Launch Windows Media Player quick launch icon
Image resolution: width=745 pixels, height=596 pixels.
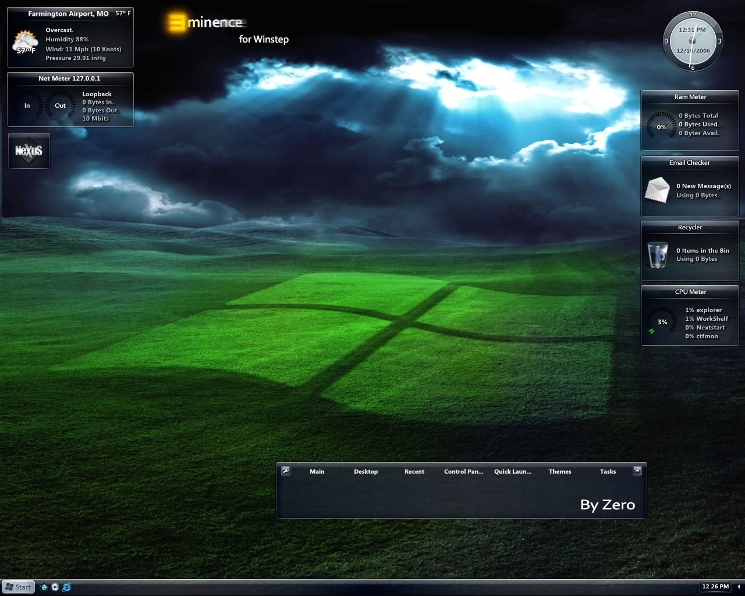click(55, 587)
